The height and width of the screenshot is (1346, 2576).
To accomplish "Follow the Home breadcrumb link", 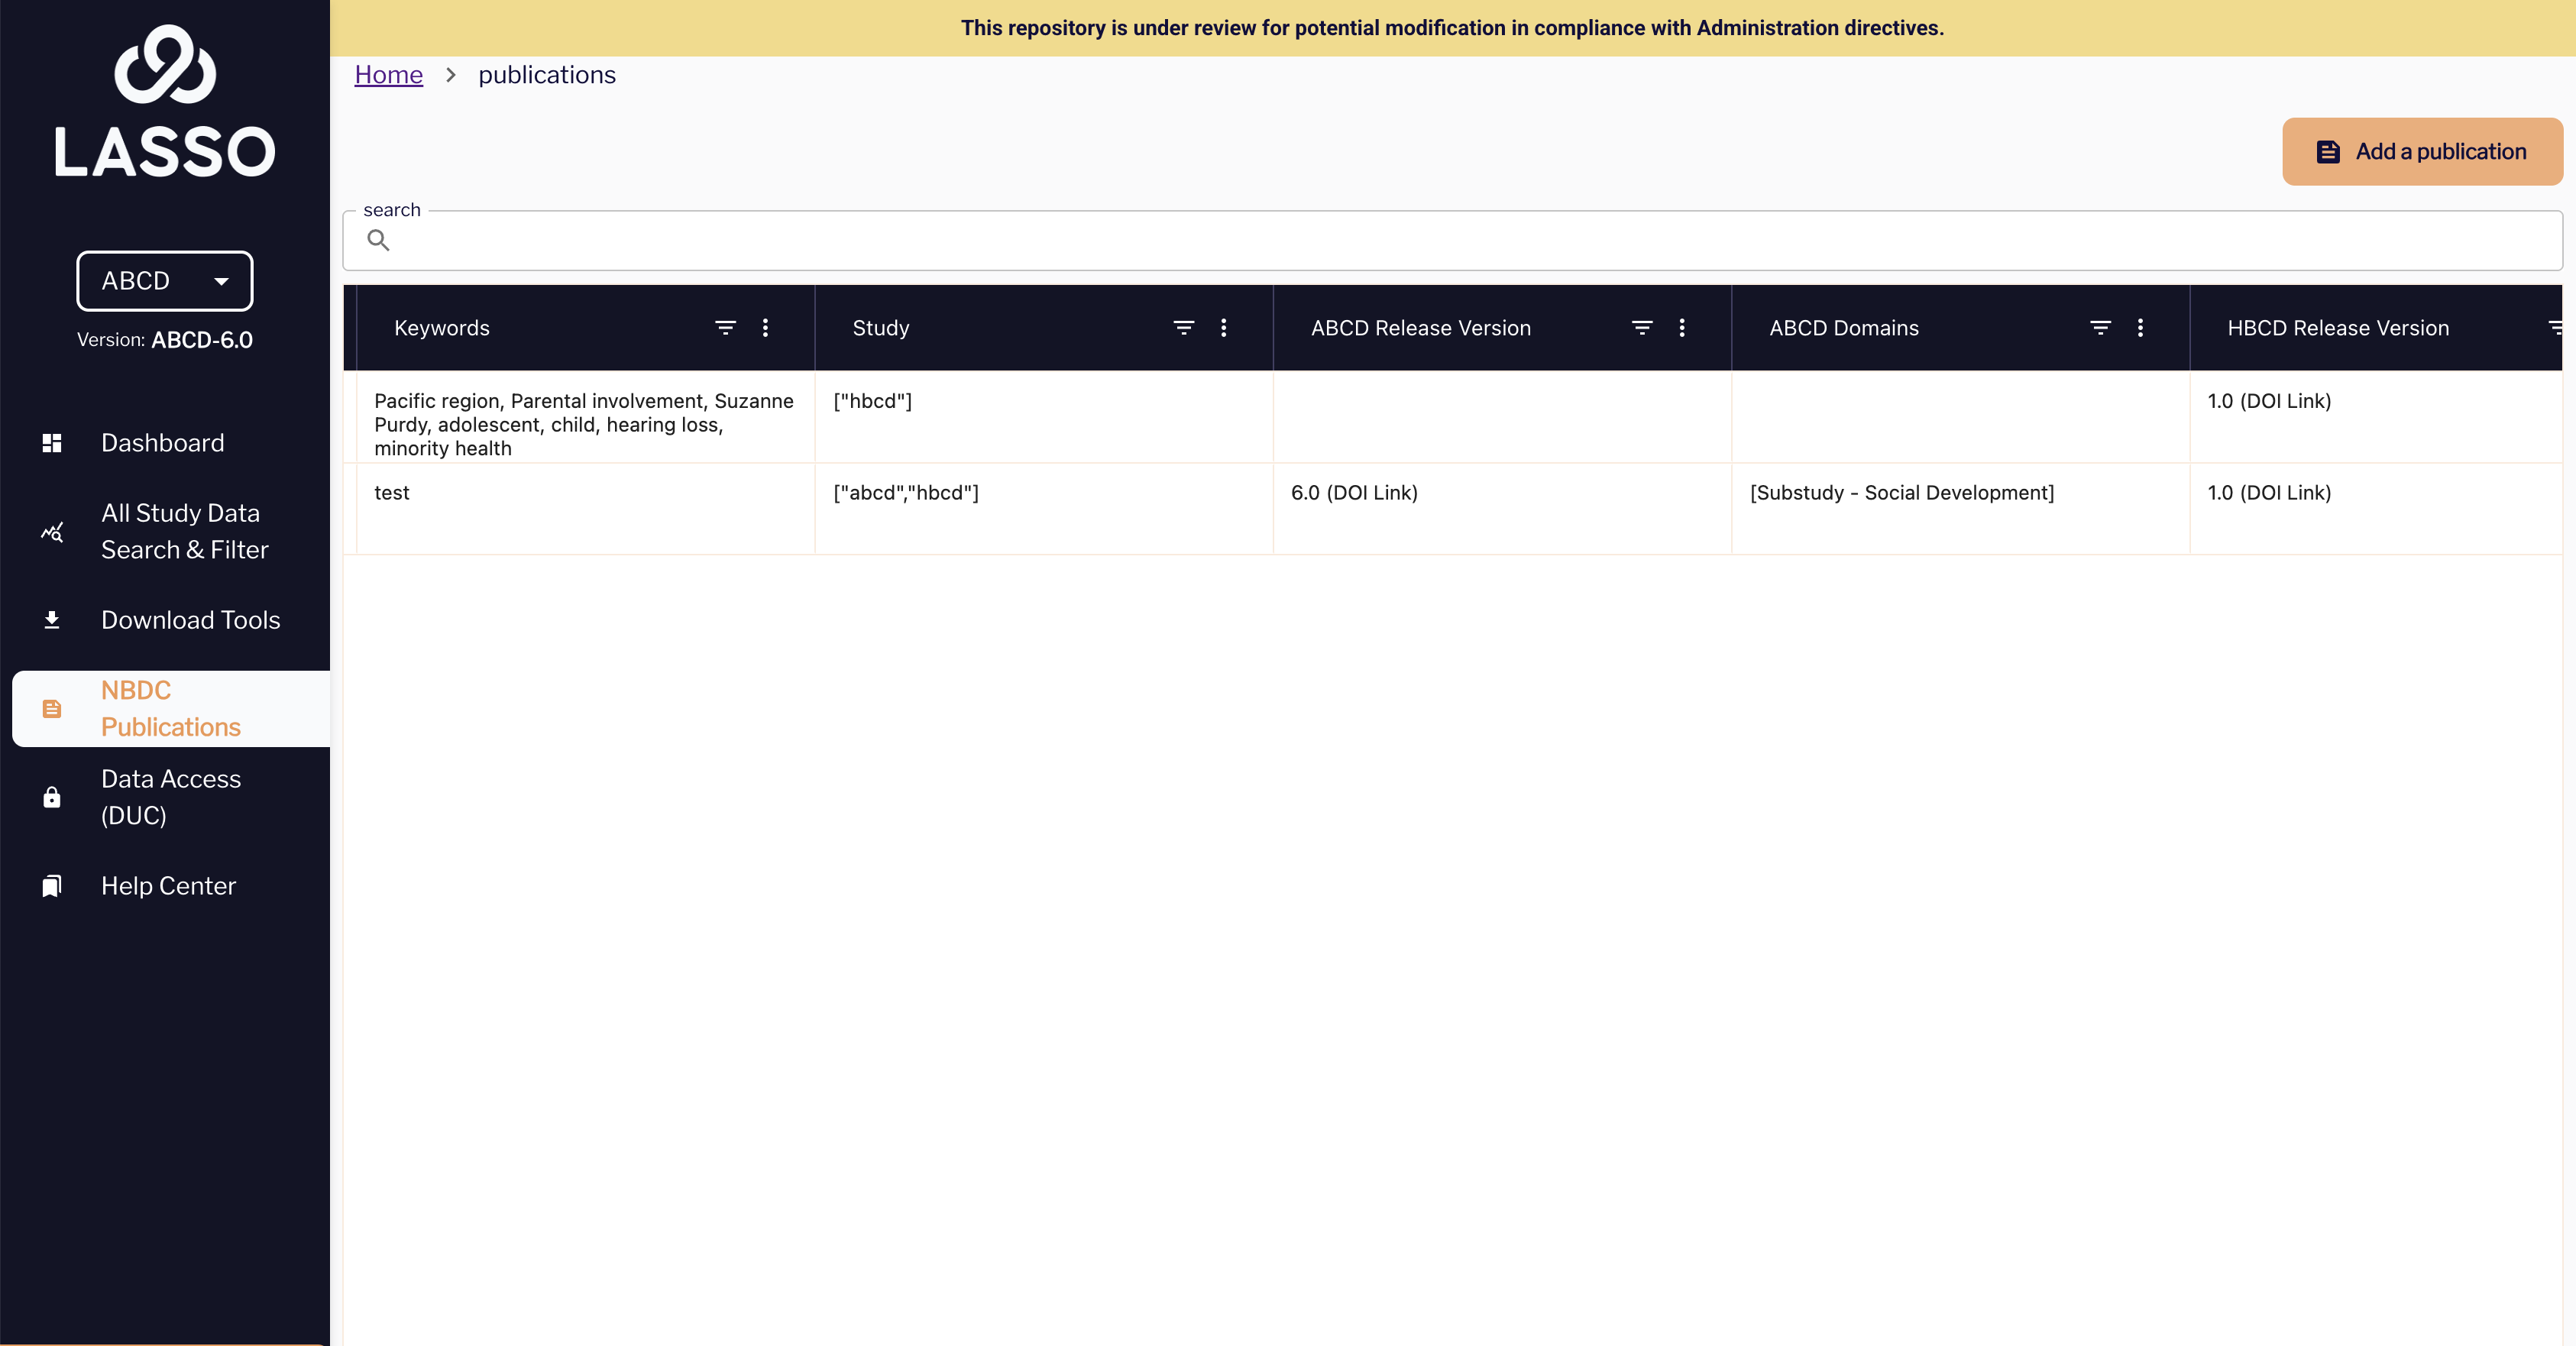I will pos(389,75).
